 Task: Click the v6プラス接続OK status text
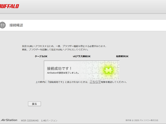click(x=82, y=56)
